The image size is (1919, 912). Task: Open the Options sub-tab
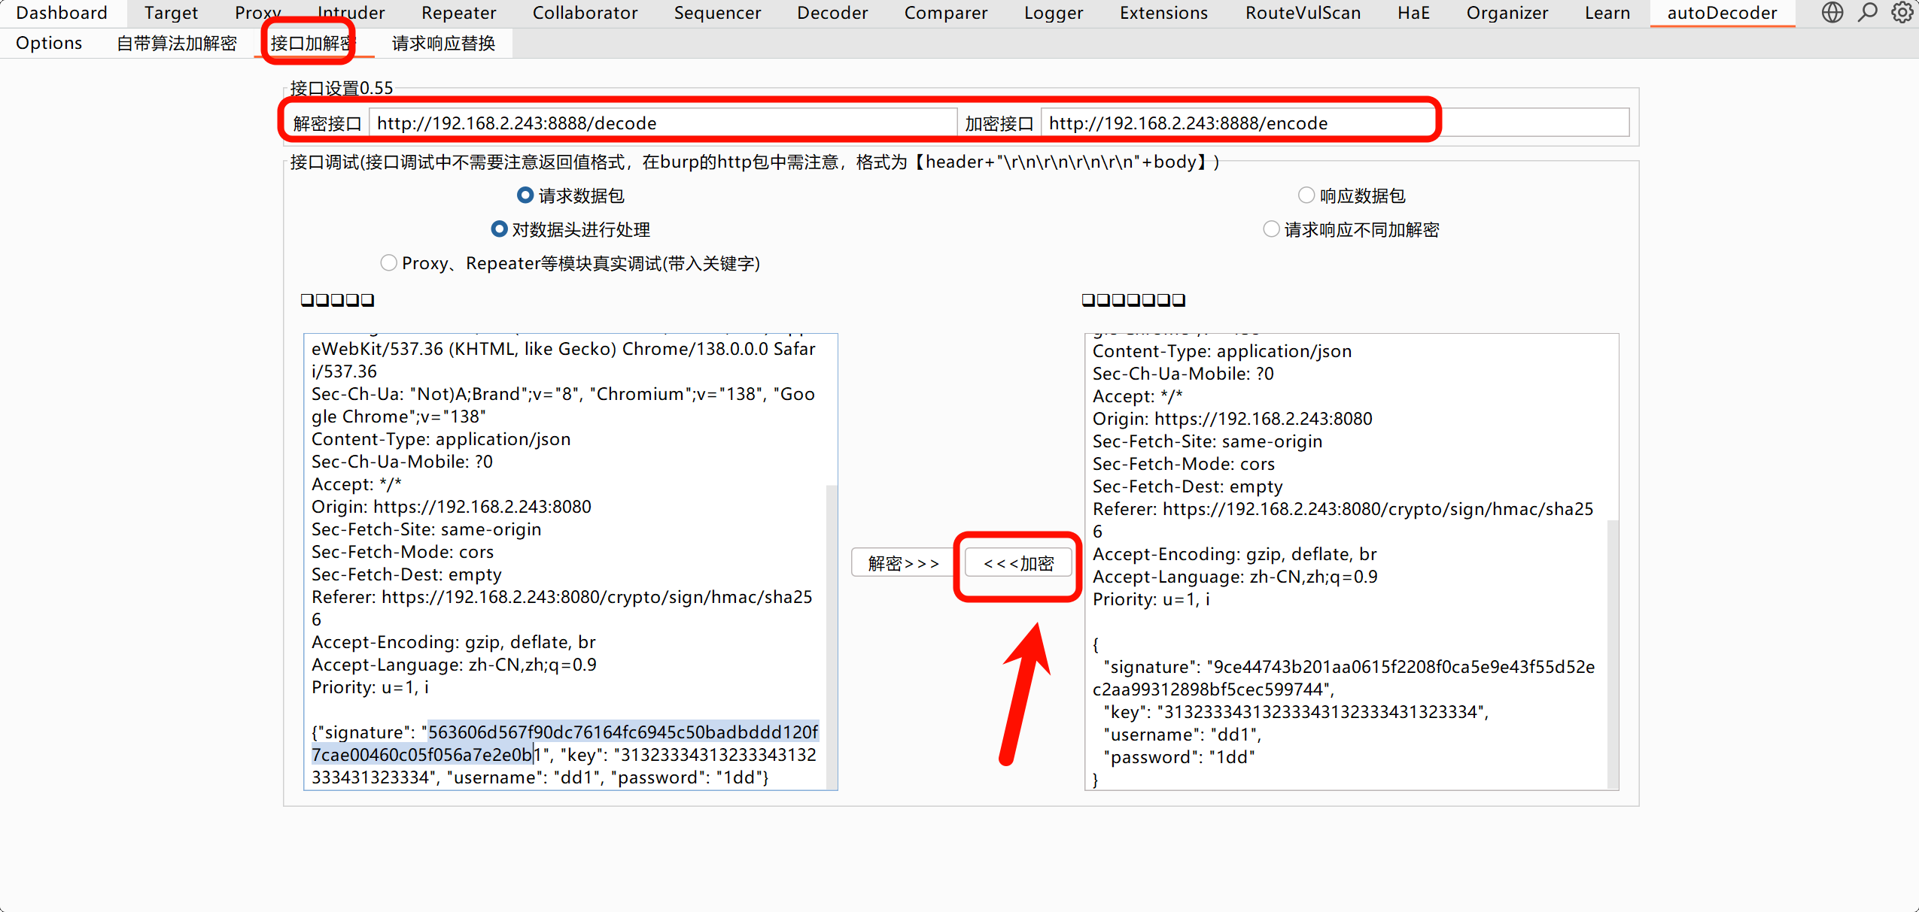click(49, 43)
